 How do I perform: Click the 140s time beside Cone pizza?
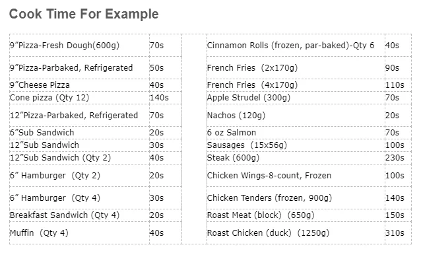[159, 98]
